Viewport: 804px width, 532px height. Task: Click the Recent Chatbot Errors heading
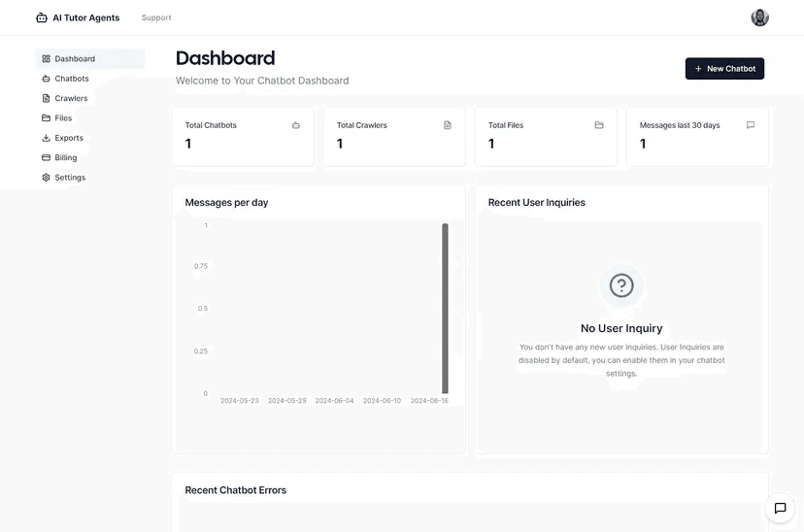[236, 490]
